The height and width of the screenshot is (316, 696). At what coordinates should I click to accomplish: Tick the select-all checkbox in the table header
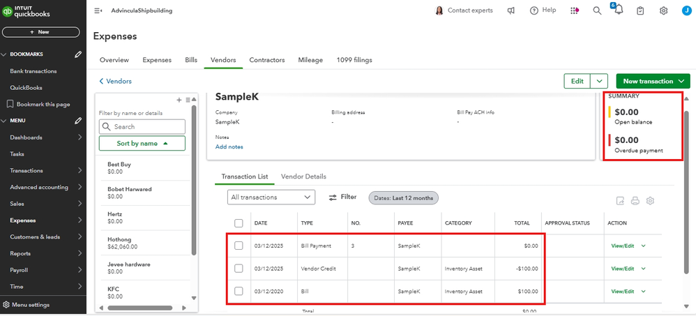239,223
